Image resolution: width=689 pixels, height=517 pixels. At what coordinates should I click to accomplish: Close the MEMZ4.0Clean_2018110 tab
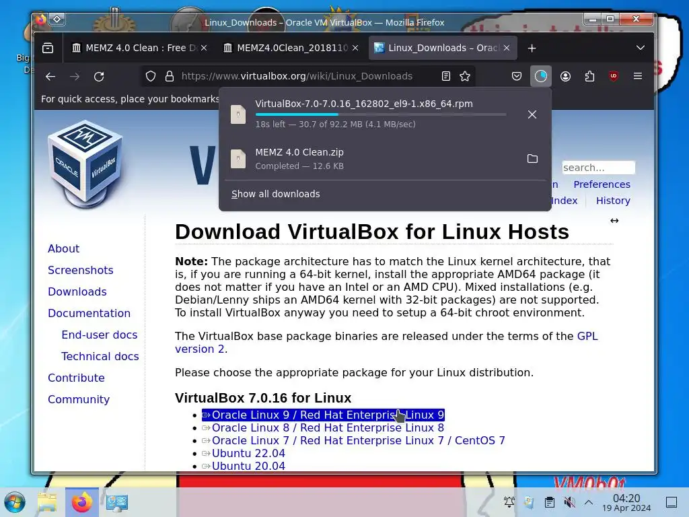click(x=355, y=48)
